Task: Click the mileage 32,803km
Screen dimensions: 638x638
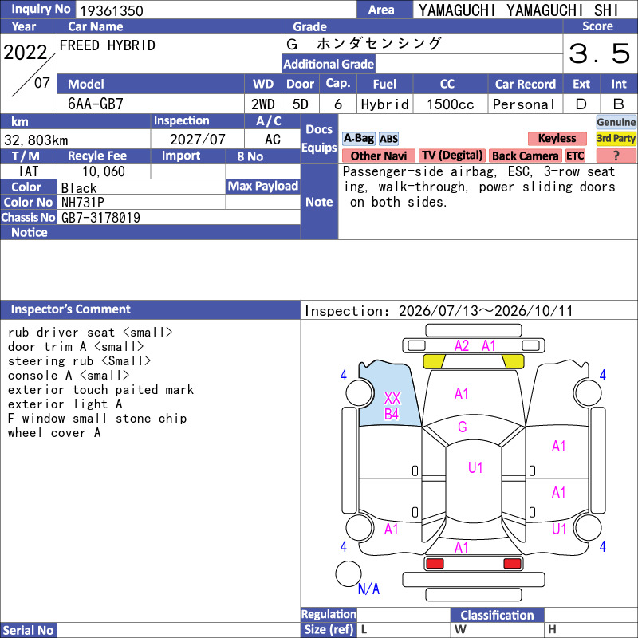Action: [x=36, y=140]
